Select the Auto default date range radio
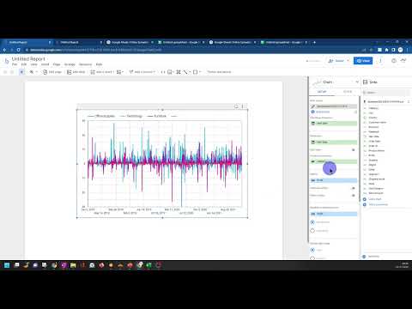 coord(312,250)
